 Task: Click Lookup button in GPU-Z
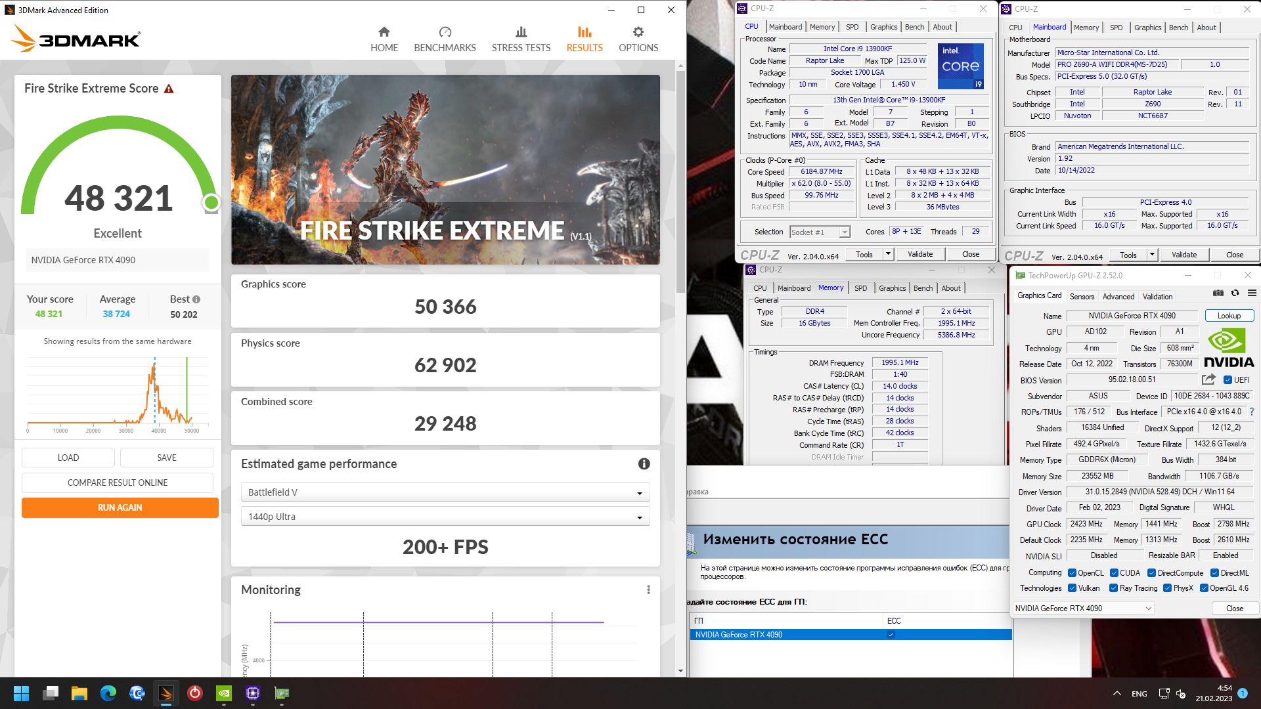click(1229, 316)
